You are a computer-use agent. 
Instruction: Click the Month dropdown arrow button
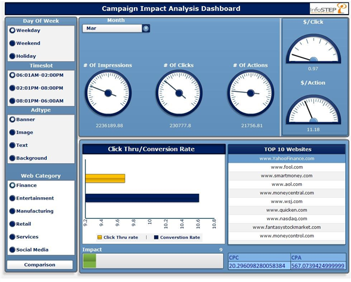146,28
